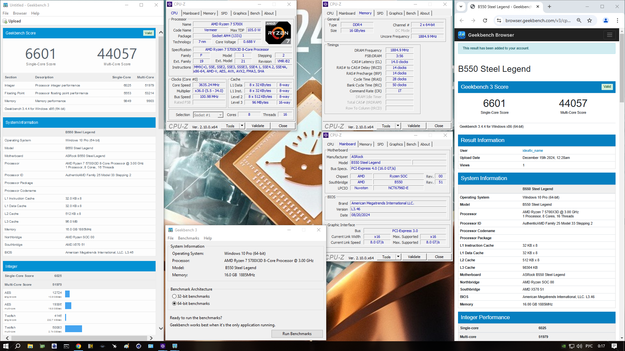The image size is (625, 351).
Task: Open the Paint palette app on taskbar
Action: click(127, 346)
